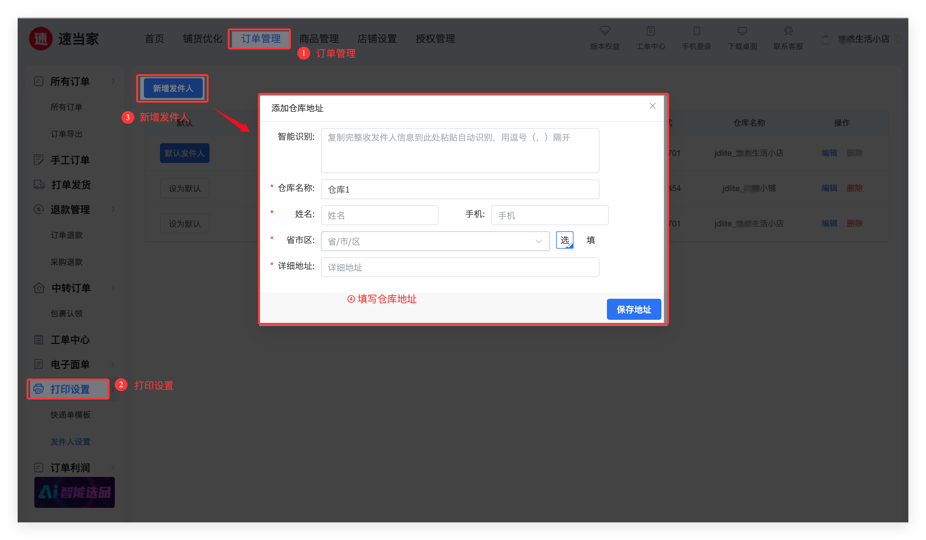
Task: Click the 手机登录 phone icon
Action: point(696,31)
